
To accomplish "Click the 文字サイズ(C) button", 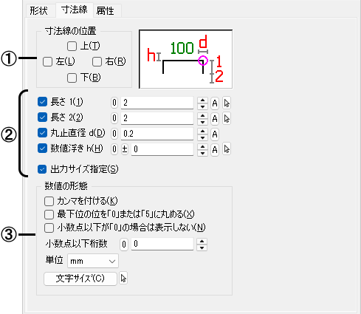I will 80,279.
